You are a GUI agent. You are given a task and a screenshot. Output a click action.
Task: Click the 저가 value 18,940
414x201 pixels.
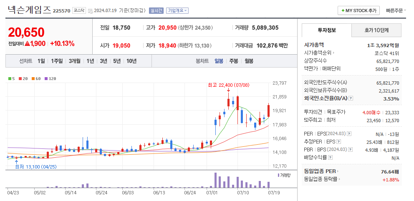click(x=167, y=45)
